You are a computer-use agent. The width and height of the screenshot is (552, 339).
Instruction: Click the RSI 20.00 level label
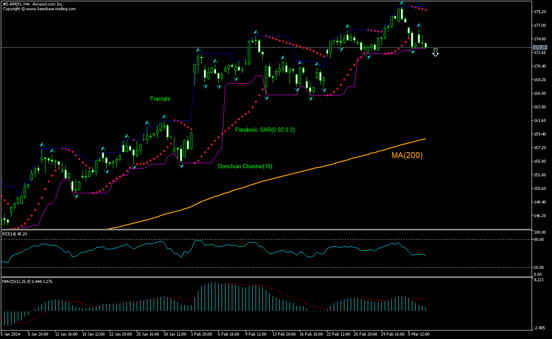(x=538, y=267)
